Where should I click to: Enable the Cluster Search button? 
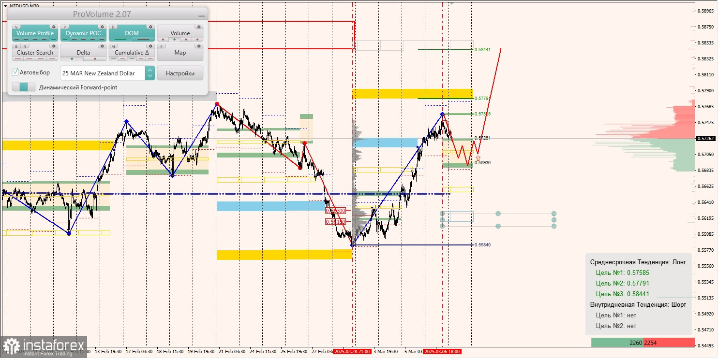35,52
